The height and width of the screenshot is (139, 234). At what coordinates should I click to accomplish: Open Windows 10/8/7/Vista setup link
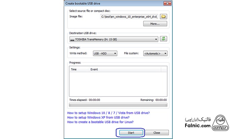click(x=108, y=113)
